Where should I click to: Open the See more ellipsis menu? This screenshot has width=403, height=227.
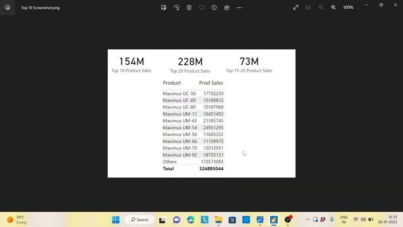(239, 8)
